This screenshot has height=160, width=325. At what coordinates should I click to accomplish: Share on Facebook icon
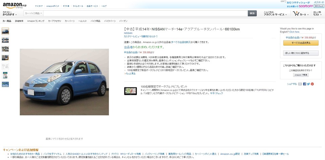click(x=305, y=84)
